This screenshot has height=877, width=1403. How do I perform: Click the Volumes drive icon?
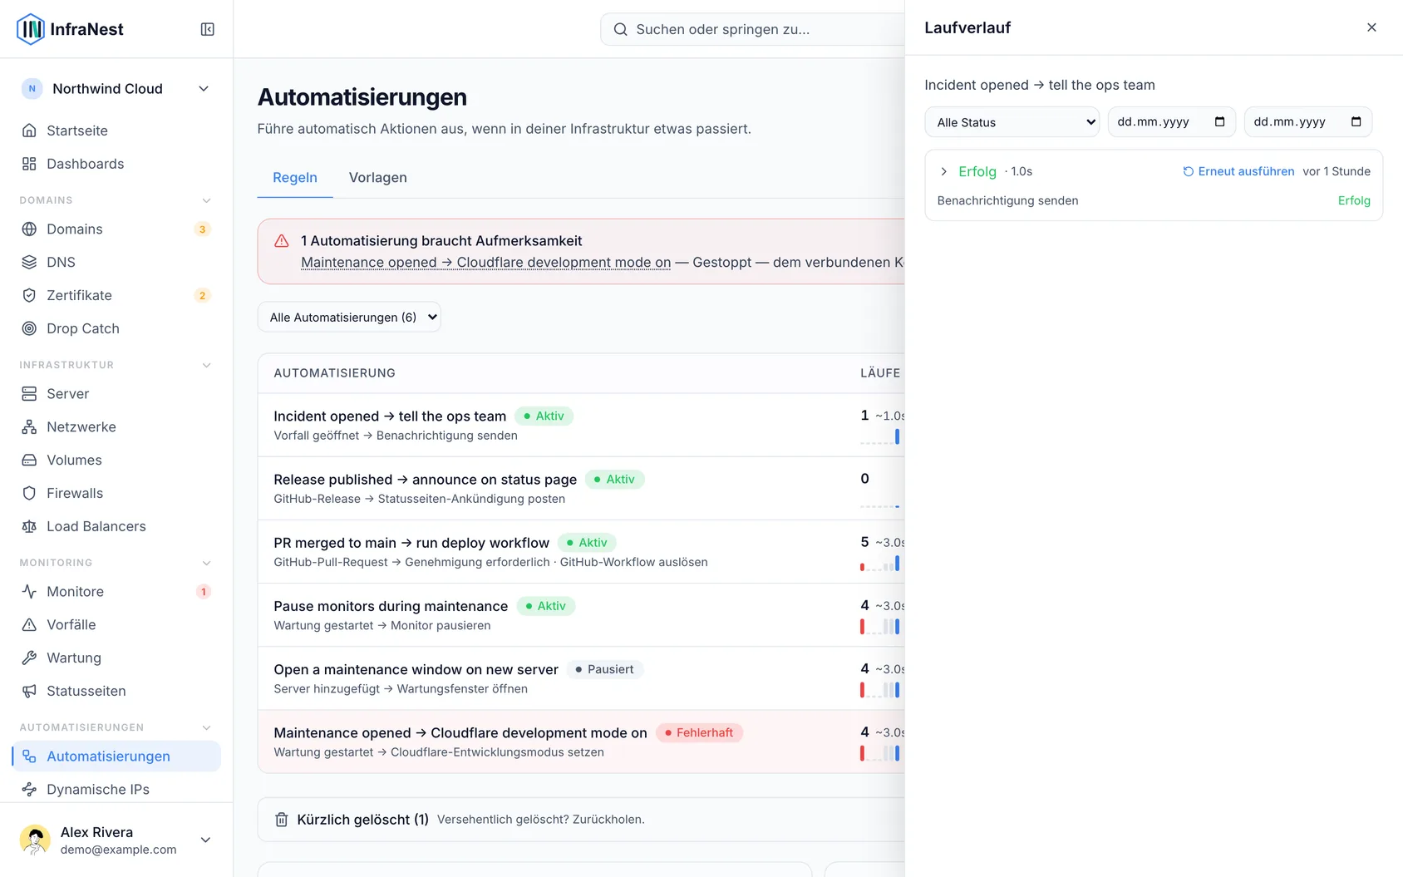tap(29, 460)
